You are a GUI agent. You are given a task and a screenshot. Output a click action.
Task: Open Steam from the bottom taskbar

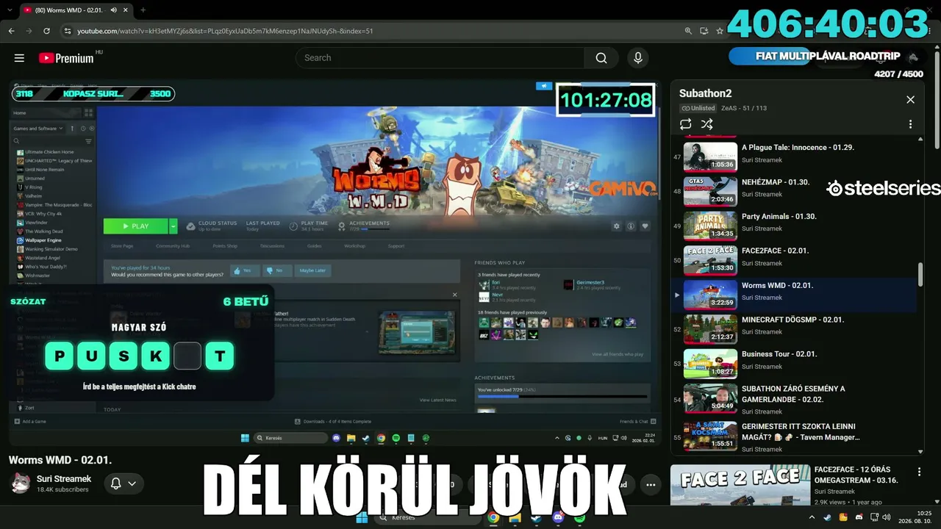[x=537, y=517]
